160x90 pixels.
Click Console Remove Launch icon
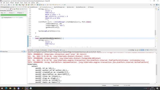[x=131, y=50]
